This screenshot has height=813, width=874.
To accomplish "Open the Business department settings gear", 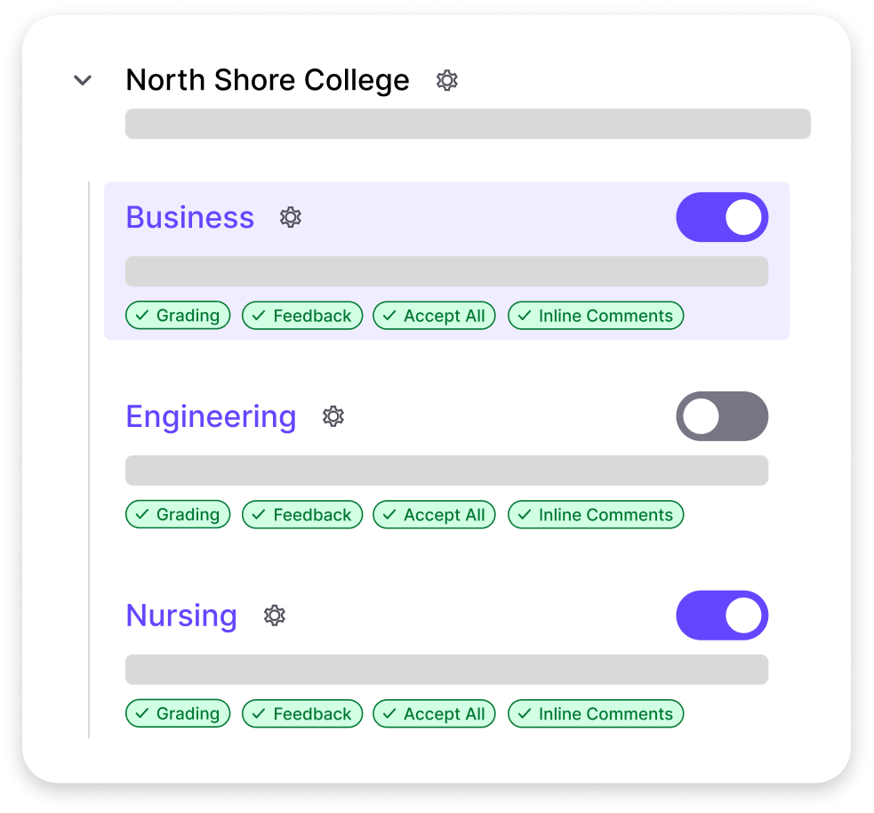I will tap(290, 216).
